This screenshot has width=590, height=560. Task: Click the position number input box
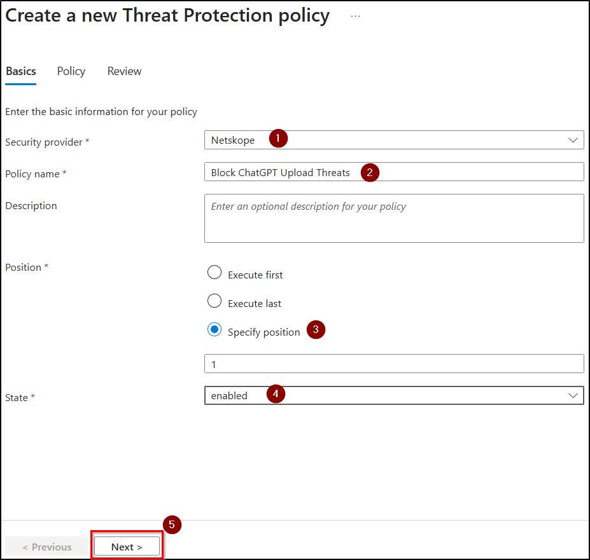coord(393,364)
